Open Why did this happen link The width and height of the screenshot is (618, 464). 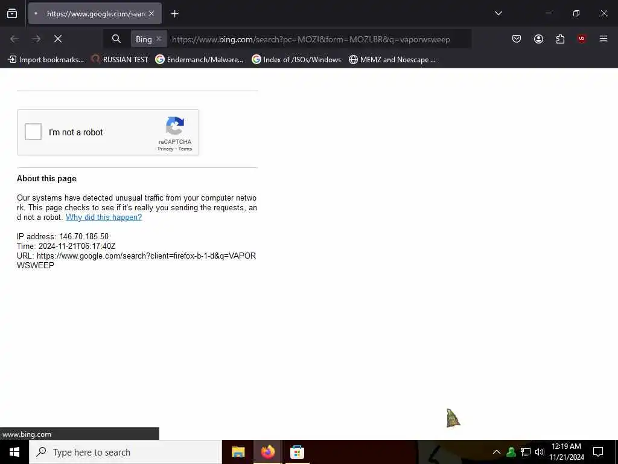coord(104,217)
